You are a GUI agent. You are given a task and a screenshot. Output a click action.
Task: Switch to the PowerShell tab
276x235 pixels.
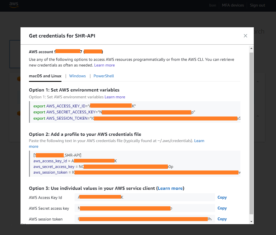point(104,76)
